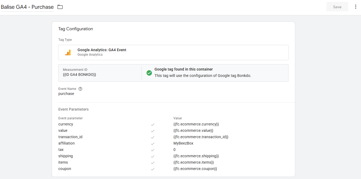Viewport: 361px width, 179px height.
Task: Click the check mark in currency row
Action: [153, 124]
